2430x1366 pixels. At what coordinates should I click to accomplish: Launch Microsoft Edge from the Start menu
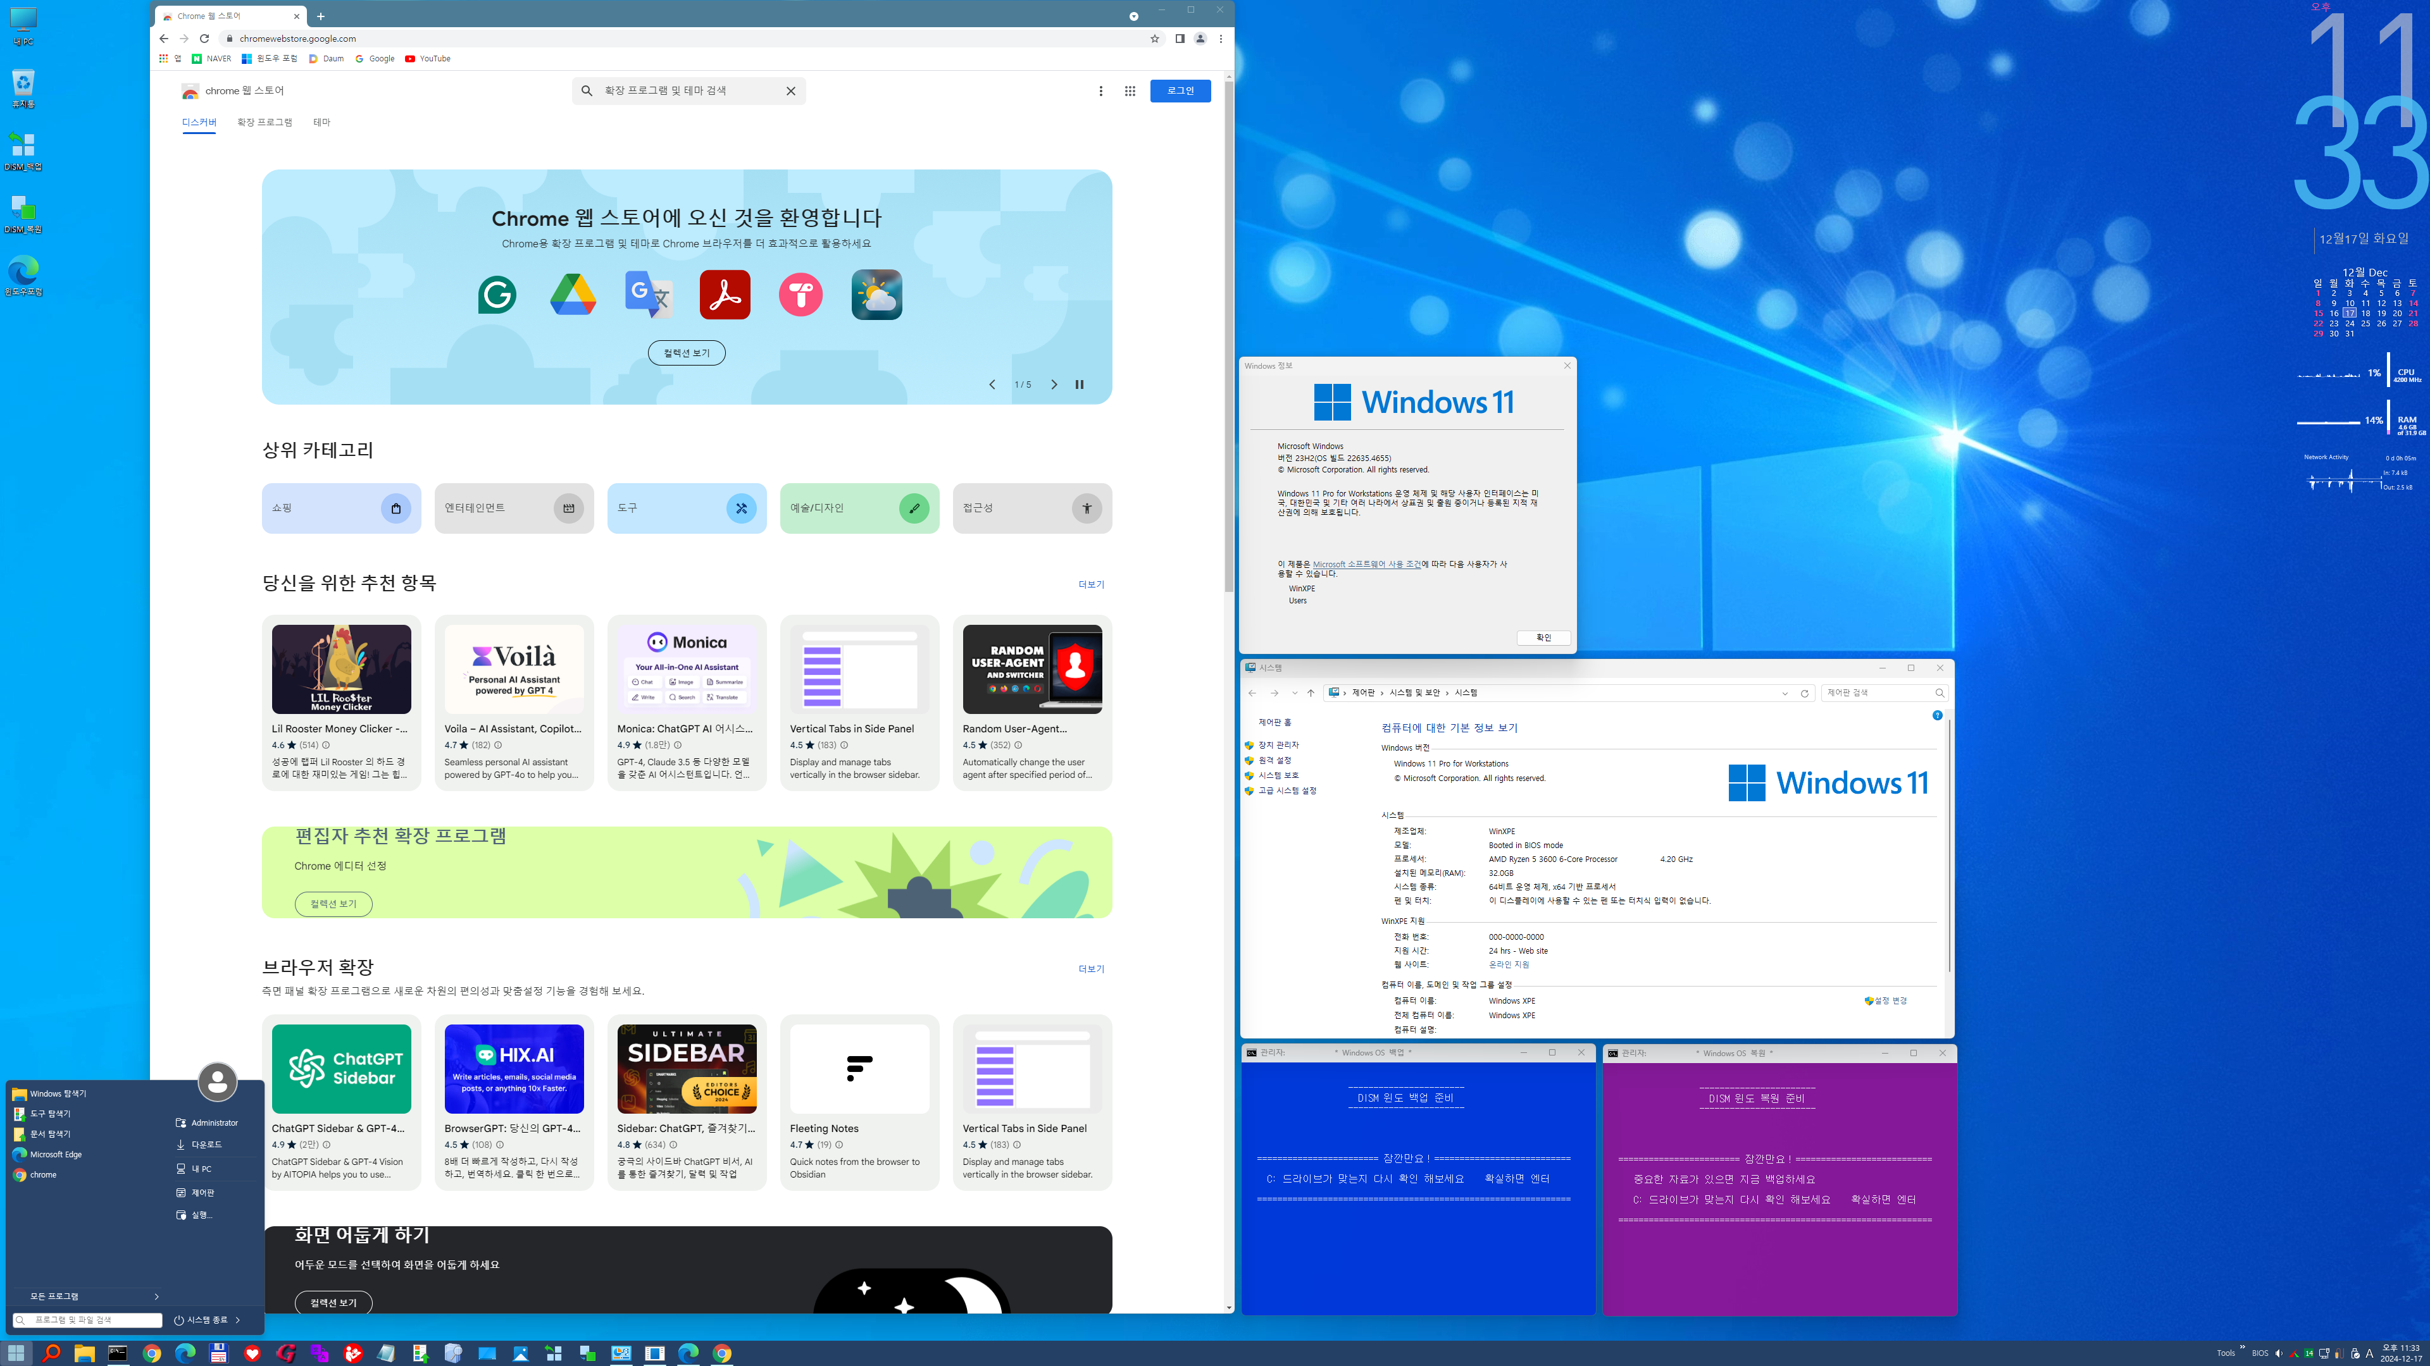pos(56,1155)
